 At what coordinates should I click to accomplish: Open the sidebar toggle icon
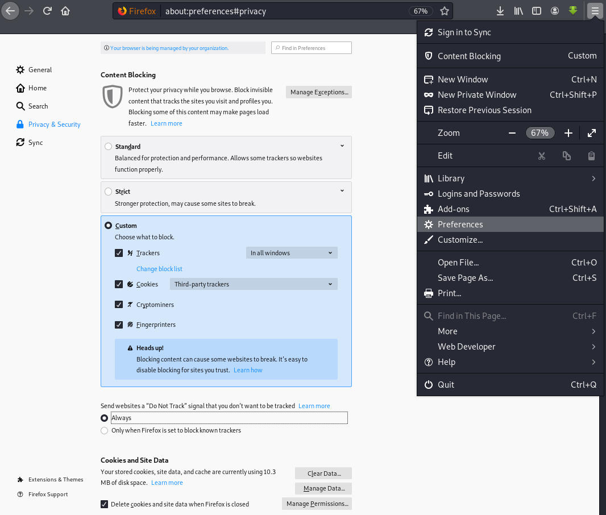click(536, 10)
